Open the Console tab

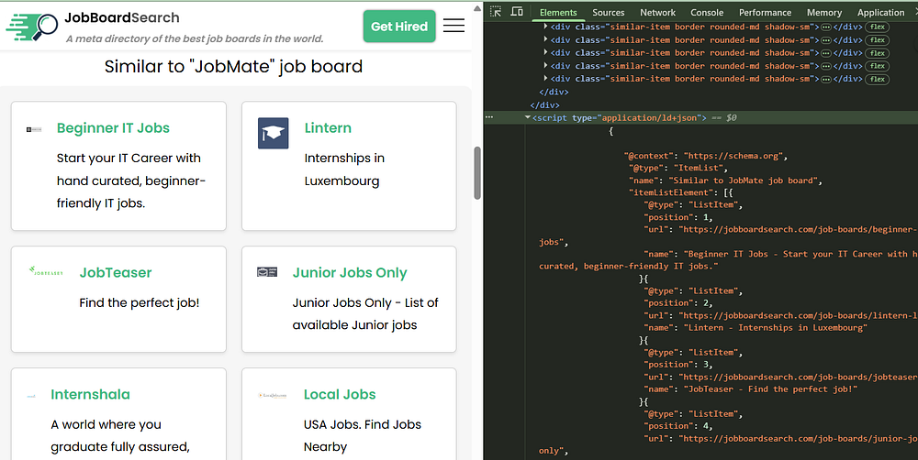tap(707, 12)
